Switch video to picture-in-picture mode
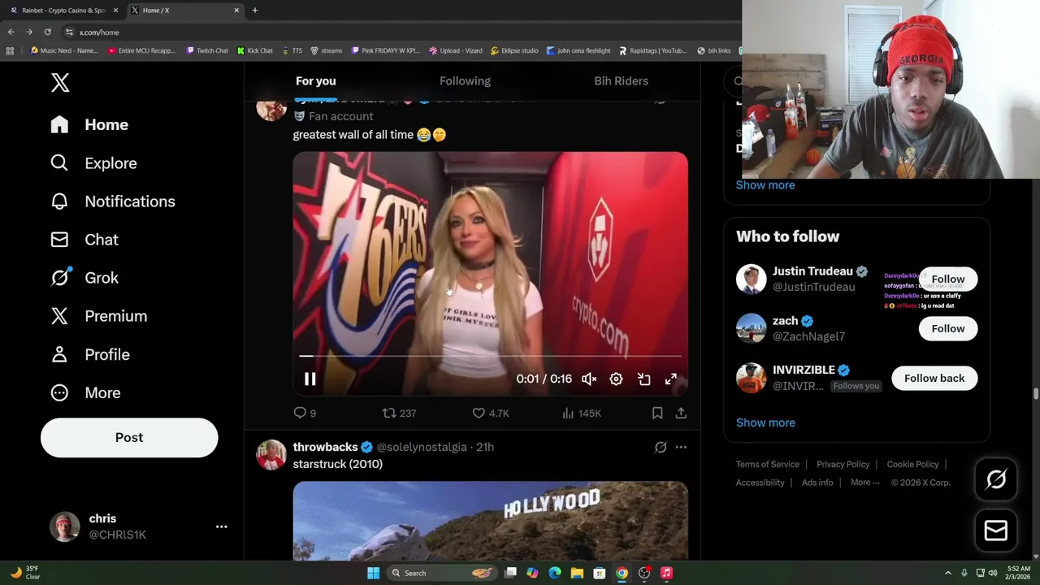Viewport: 1040px width, 585px height. [643, 379]
